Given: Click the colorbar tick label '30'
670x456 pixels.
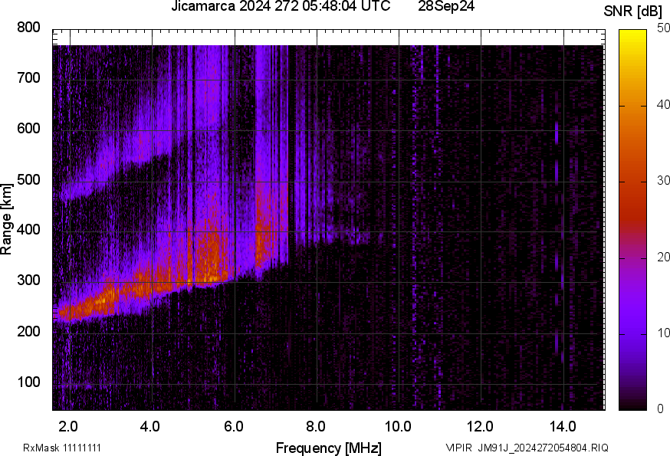Looking at the screenshot, I should pos(663,180).
